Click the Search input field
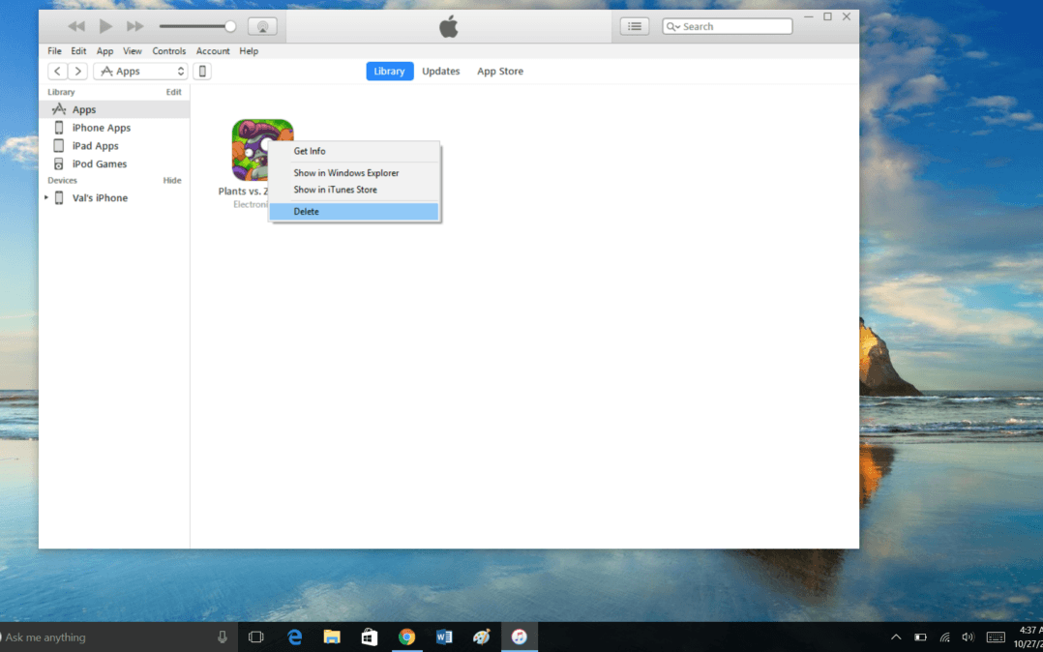This screenshot has height=652, width=1043. pos(728,27)
